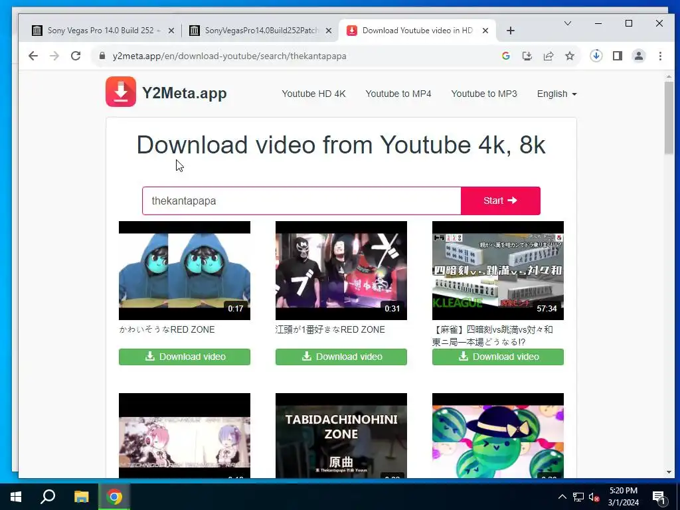Click the thekantapapa search input field

tap(301, 201)
